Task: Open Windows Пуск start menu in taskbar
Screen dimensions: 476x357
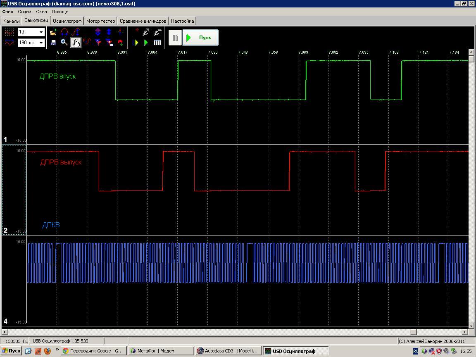Action: 12,351
